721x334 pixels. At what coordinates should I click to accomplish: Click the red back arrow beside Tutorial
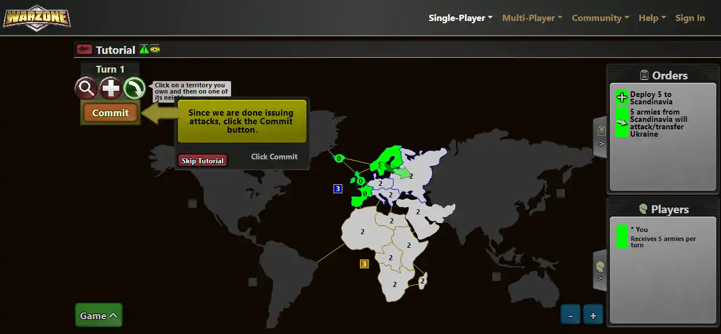84,50
